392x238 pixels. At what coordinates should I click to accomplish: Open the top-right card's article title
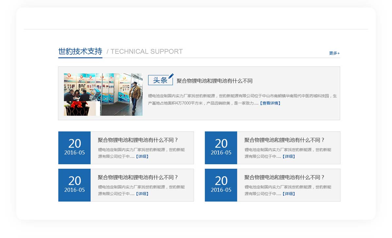click(285, 140)
